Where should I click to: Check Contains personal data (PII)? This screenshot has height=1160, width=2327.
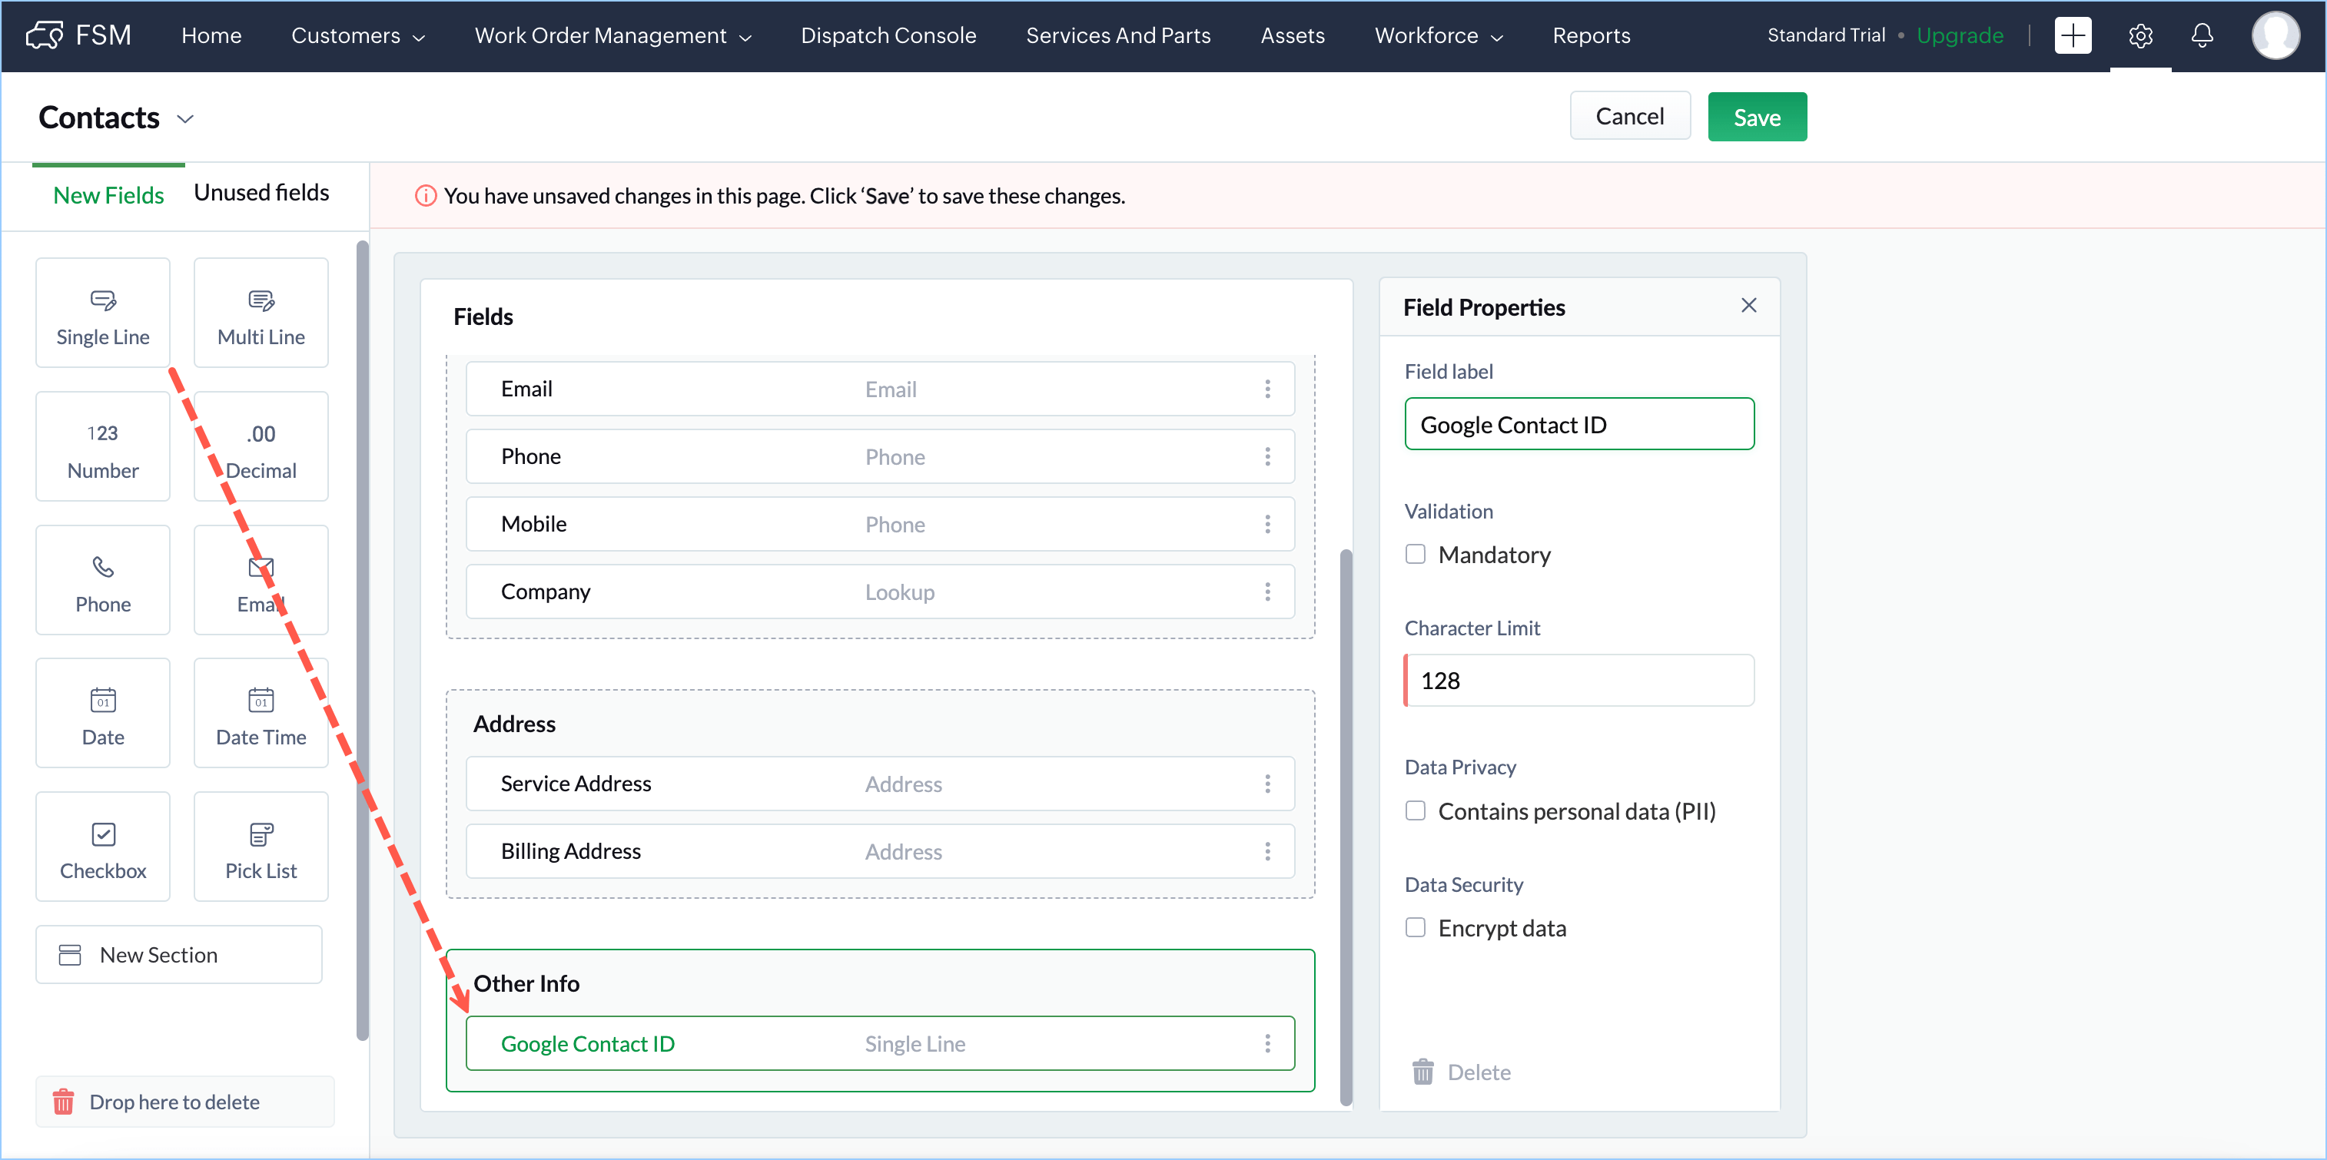[1415, 810]
